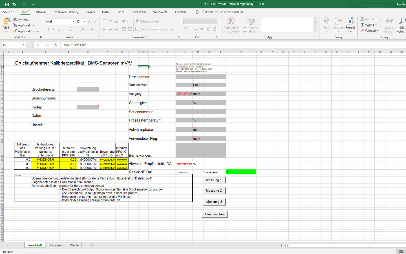Toggle underline formatting
The height and width of the screenshot is (254, 406).
pyautogui.click(x=59, y=29)
